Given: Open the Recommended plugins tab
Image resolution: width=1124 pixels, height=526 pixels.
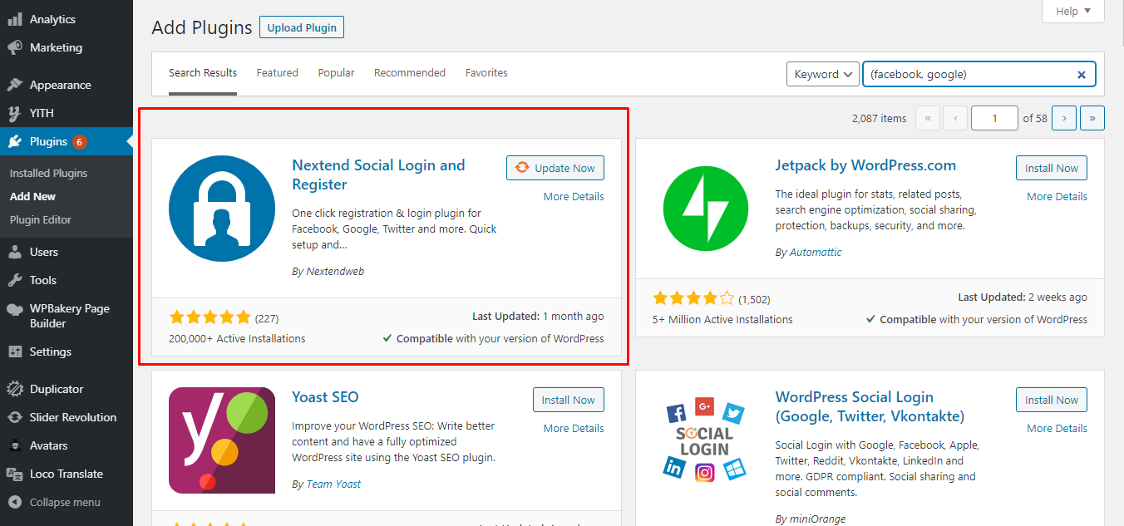Looking at the screenshot, I should tap(410, 73).
